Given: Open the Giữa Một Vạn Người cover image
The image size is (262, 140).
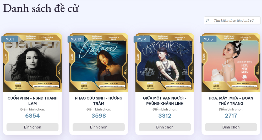Looking at the screenshot, I should tap(165, 63).
